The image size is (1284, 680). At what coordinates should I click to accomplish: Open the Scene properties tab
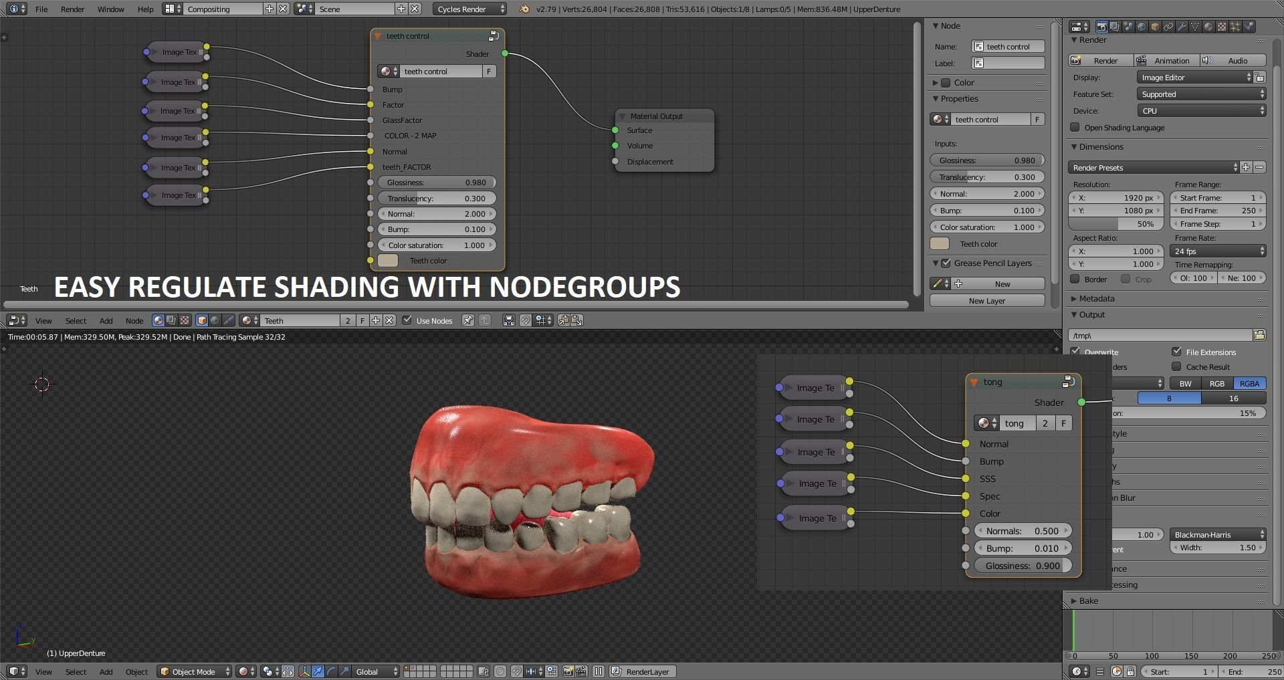click(x=1128, y=27)
